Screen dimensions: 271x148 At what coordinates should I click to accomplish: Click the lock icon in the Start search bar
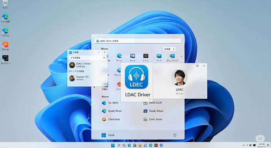coord(97,41)
